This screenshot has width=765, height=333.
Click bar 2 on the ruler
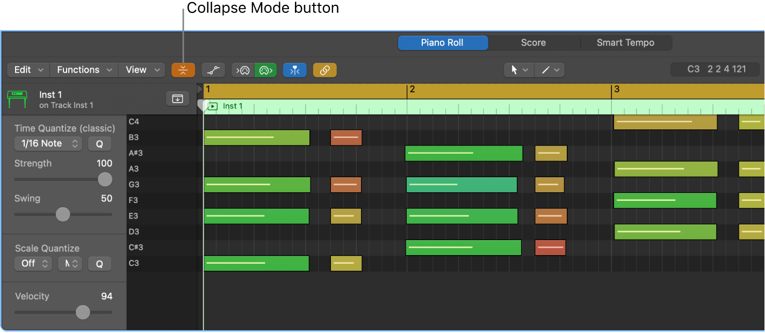tap(412, 89)
